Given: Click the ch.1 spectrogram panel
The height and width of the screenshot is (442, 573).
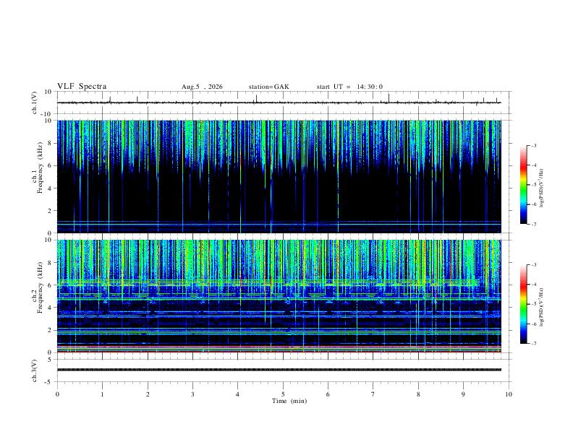Looking at the screenshot, I should (x=279, y=176).
